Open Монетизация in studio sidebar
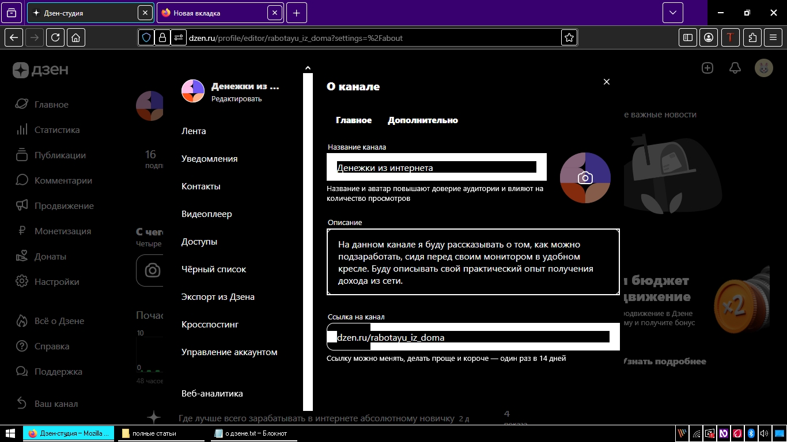Image resolution: width=787 pixels, height=442 pixels. click(x=54, y=231)
